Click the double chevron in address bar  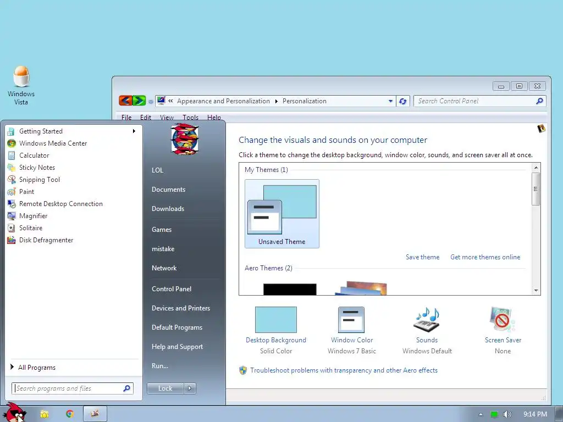(x=170, y=101)
